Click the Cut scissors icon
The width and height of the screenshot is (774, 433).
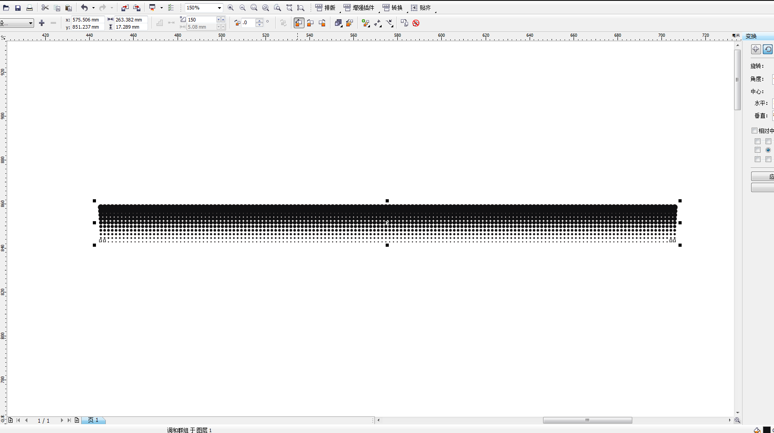click(45, 8)
